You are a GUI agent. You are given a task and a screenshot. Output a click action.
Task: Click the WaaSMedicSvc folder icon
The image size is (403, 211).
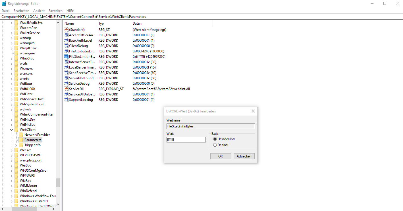(16, 23)
